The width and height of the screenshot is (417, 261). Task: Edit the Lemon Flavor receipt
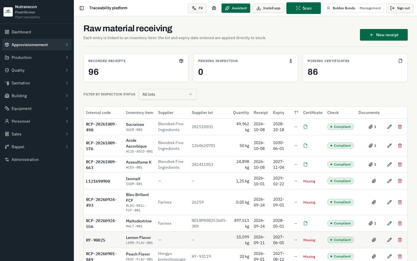coord(389,240)
